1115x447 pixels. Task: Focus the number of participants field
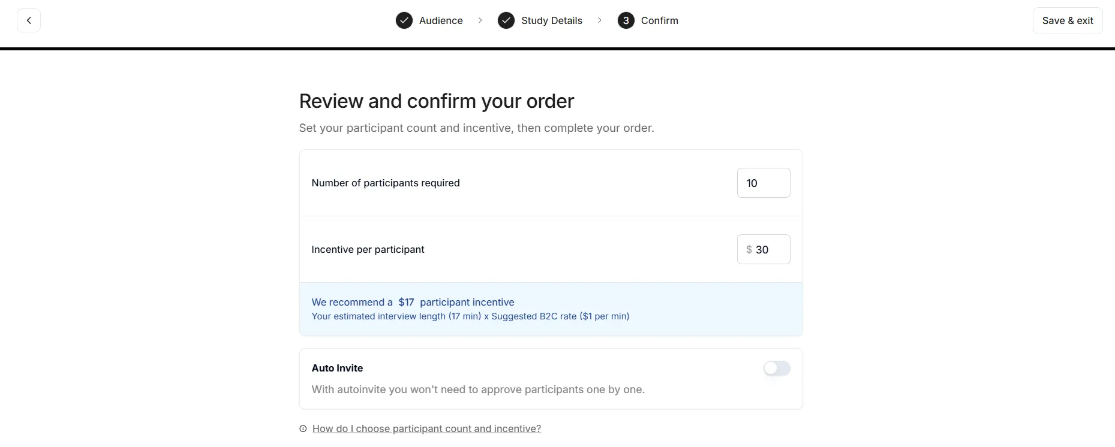[x=764, y=183]
